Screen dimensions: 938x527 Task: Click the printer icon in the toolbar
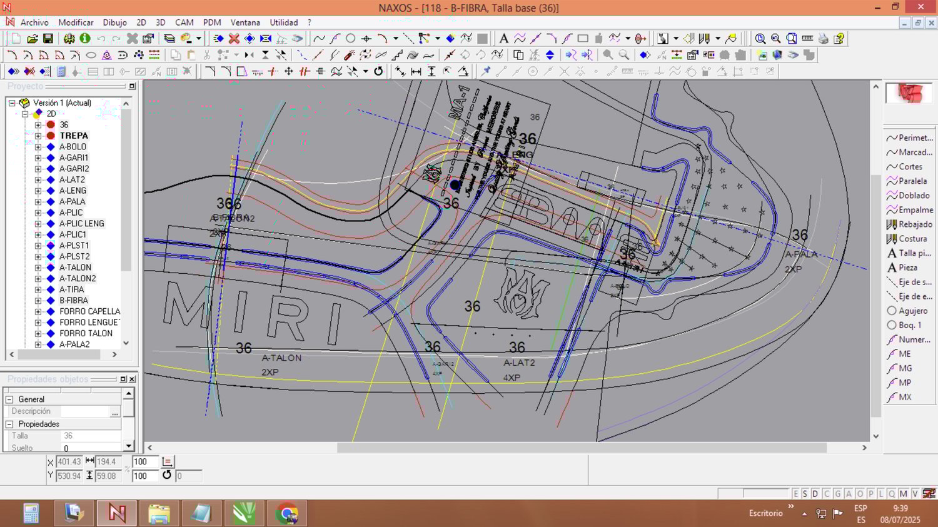pyautogui.click(x=823, y=39)
